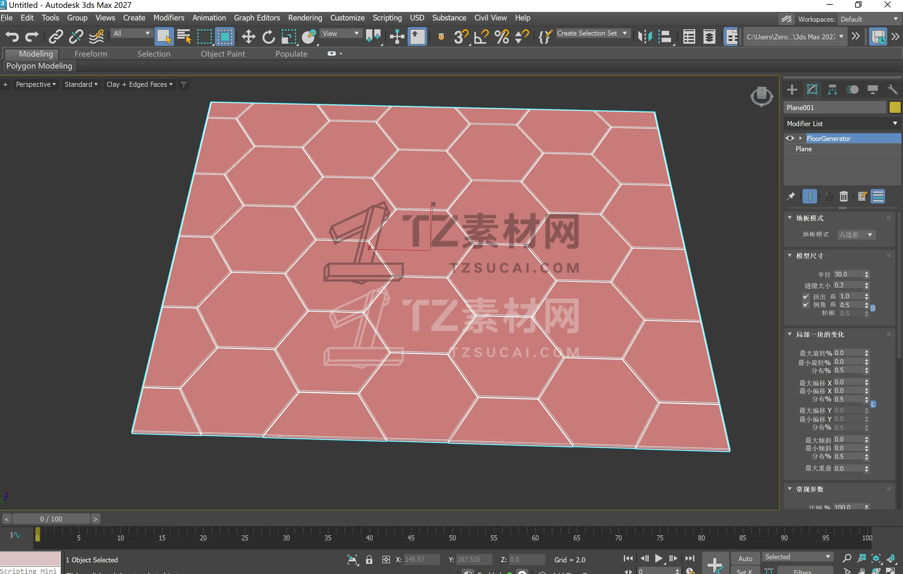Toggle the Angle Snap icon
The width and height of the screenshot is (903, 574).
pos(482,37)
